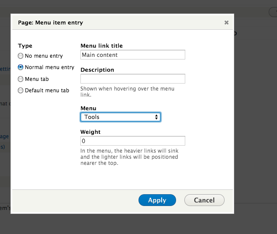277x234 pixels.
Task: Click the Weight field label
Action: [x=90, y=132]
